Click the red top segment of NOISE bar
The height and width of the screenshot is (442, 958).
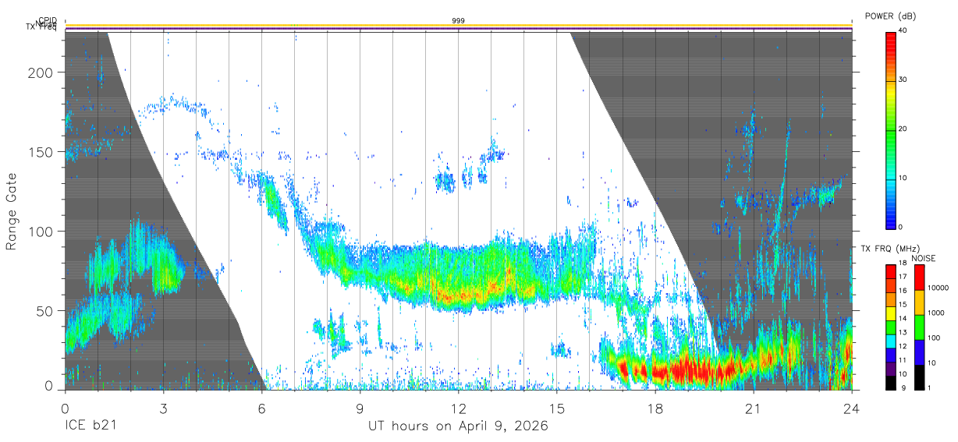920,278
